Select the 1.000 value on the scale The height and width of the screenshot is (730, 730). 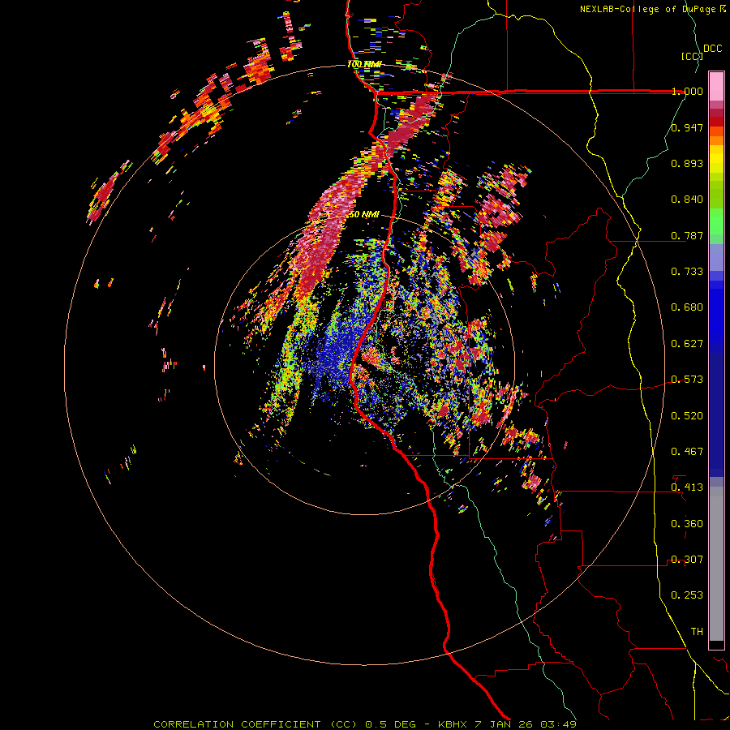(687, 91)
